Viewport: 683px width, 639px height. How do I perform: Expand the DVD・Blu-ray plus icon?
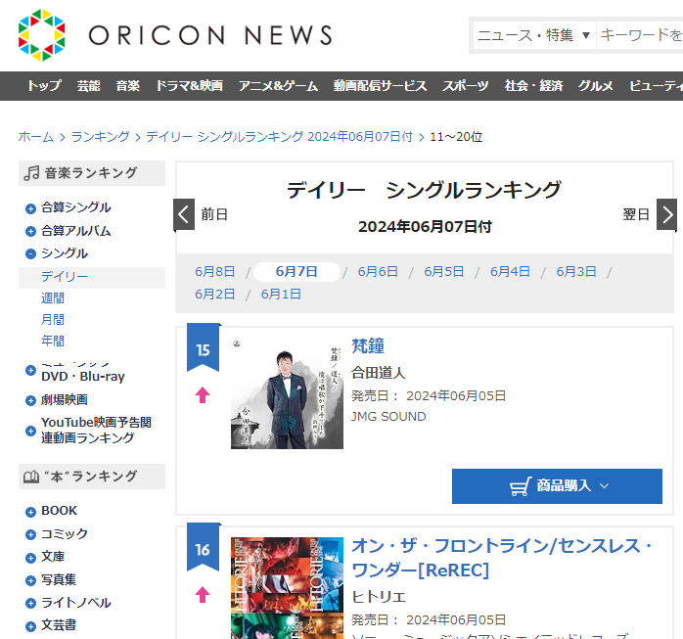pyautogui.click(x=30, y=371)
